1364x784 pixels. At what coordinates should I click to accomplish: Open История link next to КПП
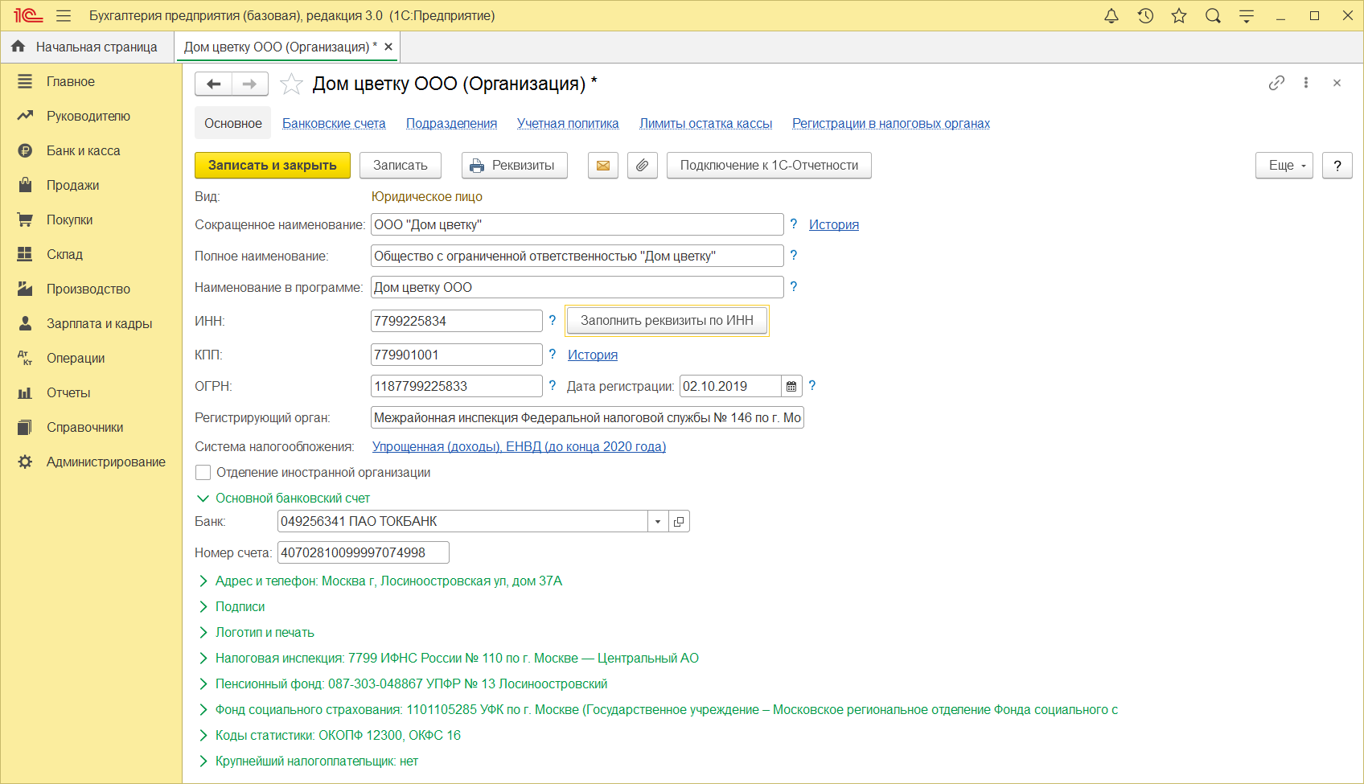(593, 355)
